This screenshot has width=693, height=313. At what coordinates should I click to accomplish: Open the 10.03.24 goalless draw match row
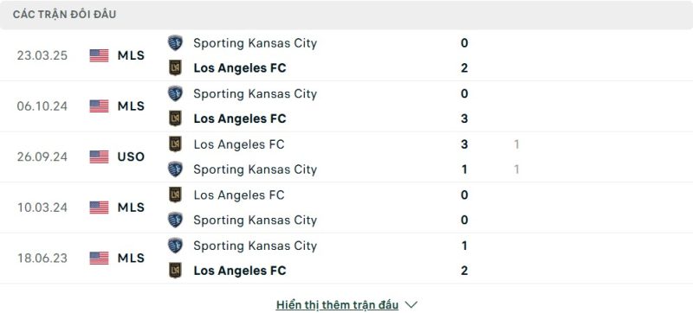[x=346, y=208]
